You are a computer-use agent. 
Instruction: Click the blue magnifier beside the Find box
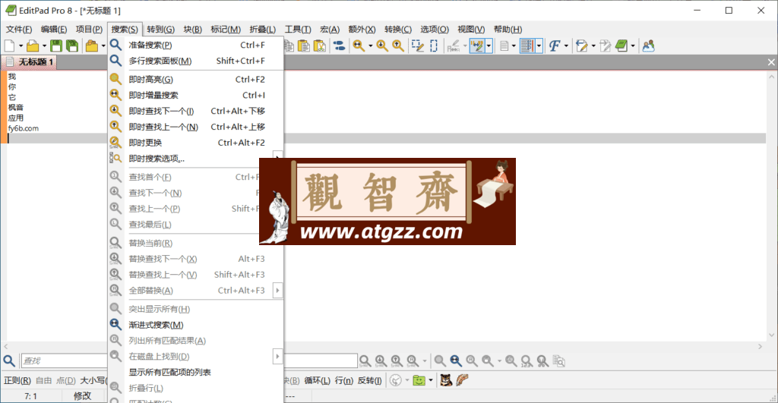[x=9, y=360]
